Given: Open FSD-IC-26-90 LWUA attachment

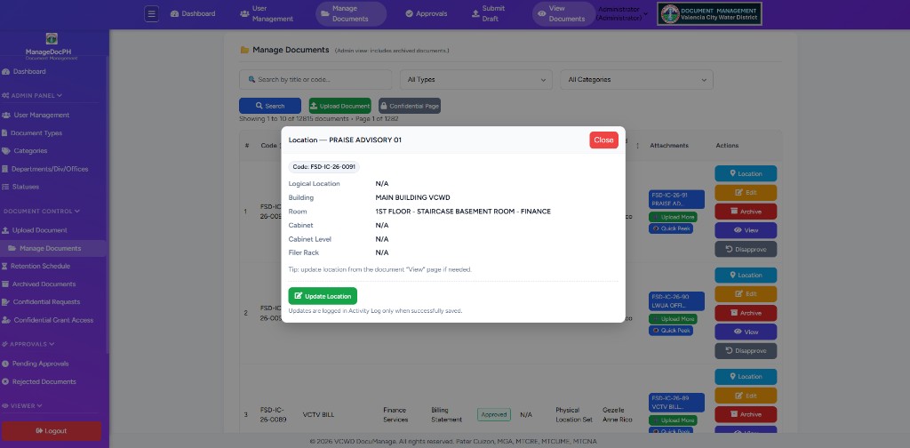Looking at the screenshot, I should click(676, 301).
